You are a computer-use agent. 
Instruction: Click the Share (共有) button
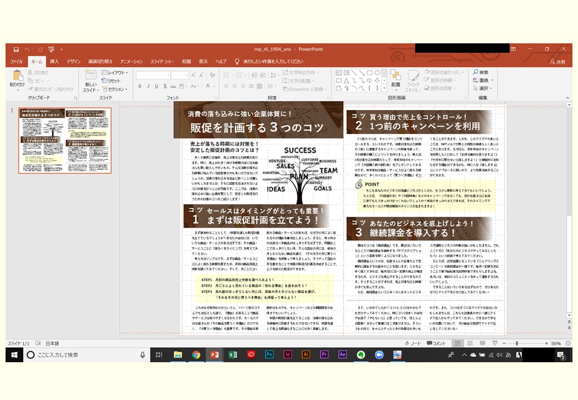(x=557, y=62)
